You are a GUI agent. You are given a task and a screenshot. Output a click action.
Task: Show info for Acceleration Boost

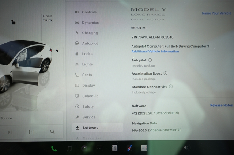click(x=166, y=73)
